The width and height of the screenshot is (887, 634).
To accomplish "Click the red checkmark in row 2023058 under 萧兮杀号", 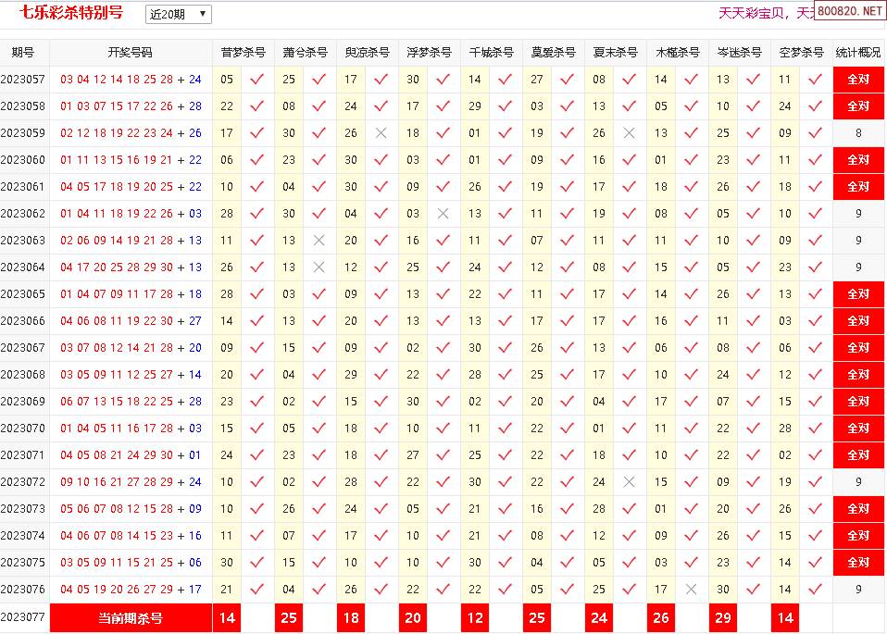I will 319,106.
